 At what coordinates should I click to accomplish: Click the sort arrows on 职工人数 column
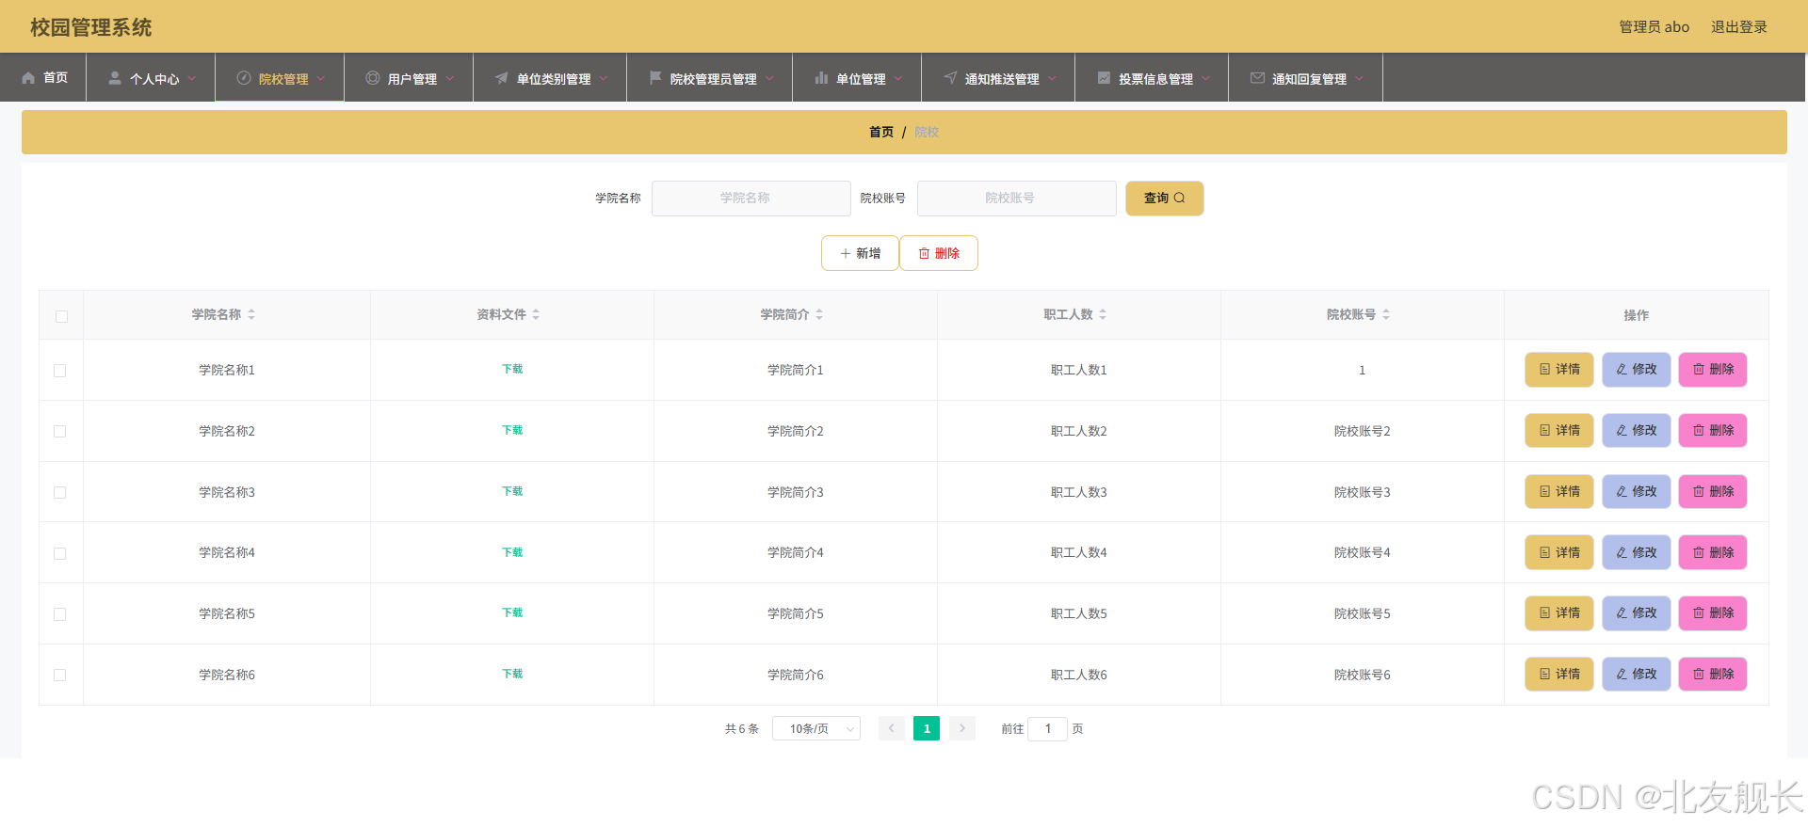(x=1103, y=314)
